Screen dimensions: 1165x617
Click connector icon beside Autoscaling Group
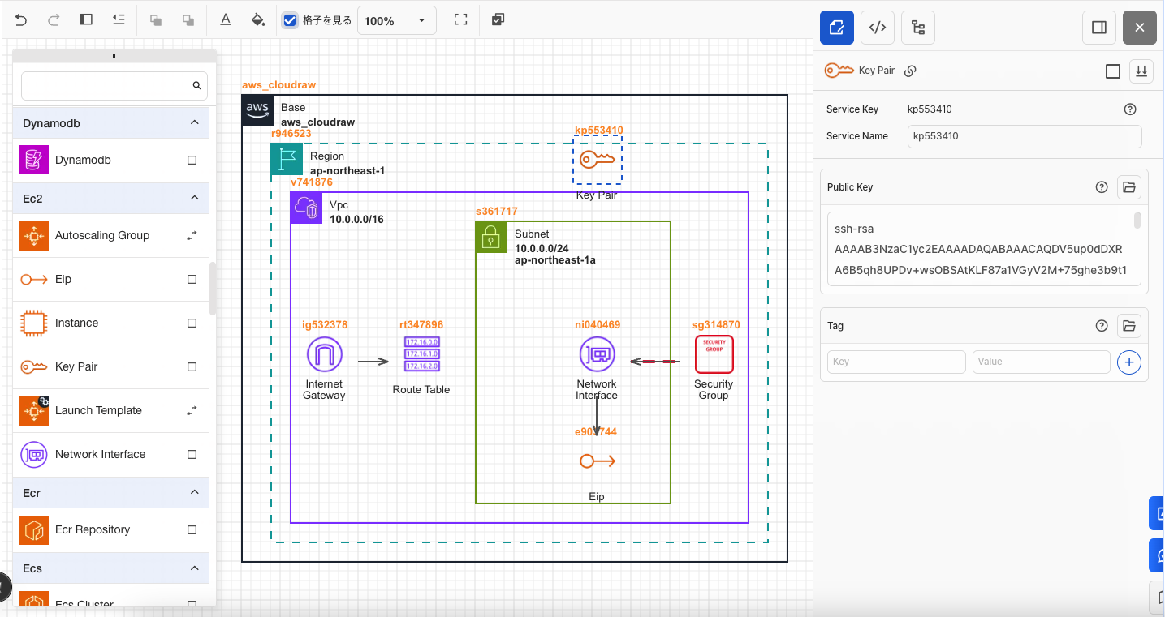(x=192, y=236)
